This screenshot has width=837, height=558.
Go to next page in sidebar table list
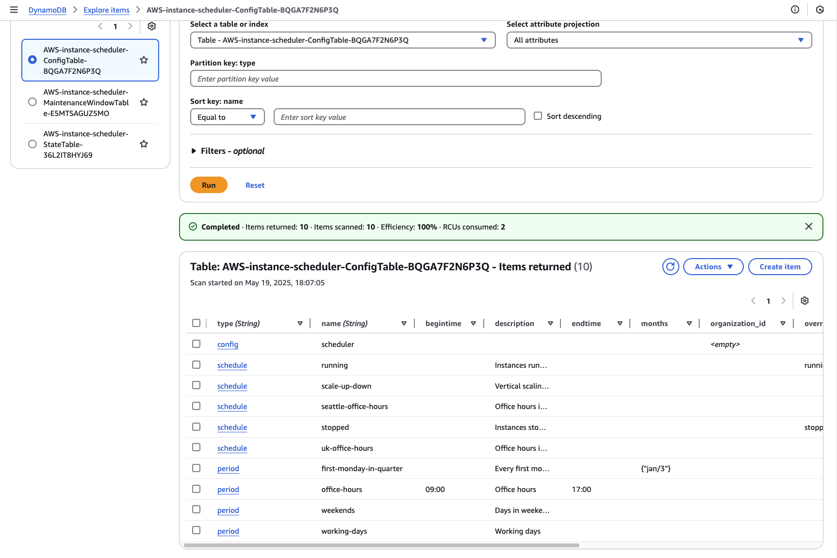(130, 26)
